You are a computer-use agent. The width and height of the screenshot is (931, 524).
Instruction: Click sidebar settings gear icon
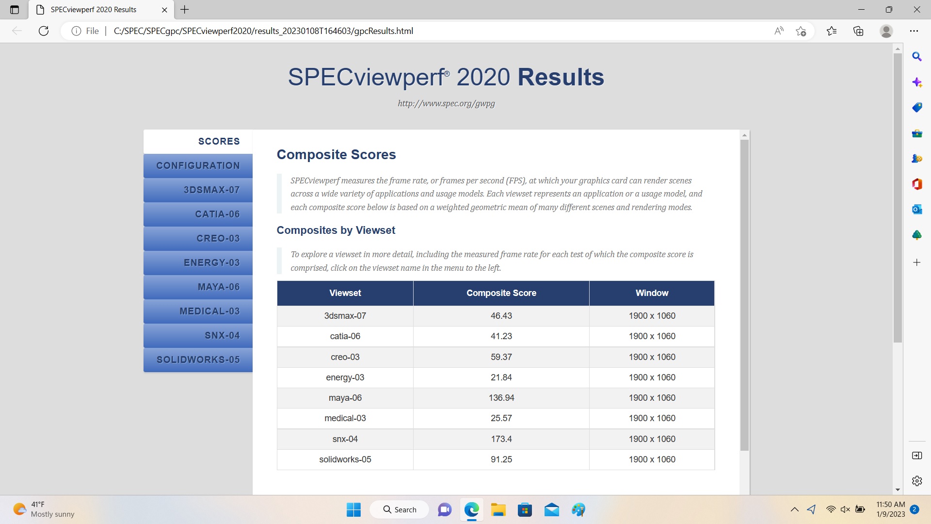tap(916, 481)
